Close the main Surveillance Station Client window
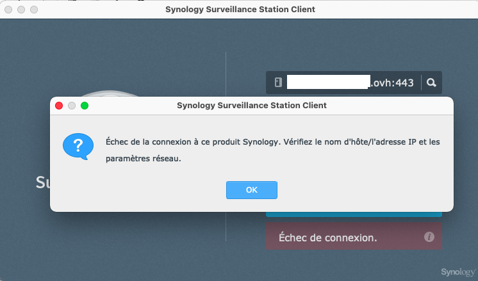This screenshot has width=478, height=281. coord(9,10)
